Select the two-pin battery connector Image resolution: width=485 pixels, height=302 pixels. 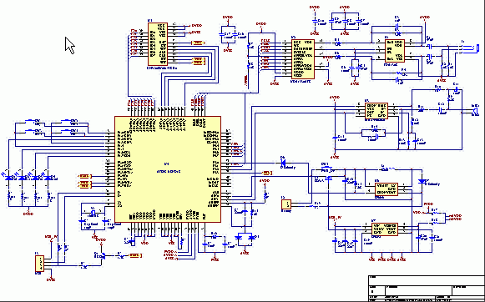click(286, 204)
